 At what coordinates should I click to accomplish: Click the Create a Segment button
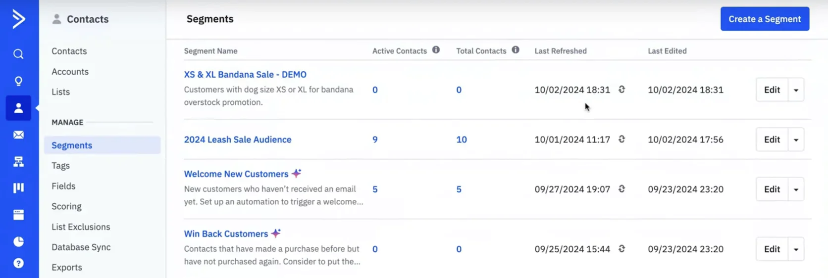764,19
